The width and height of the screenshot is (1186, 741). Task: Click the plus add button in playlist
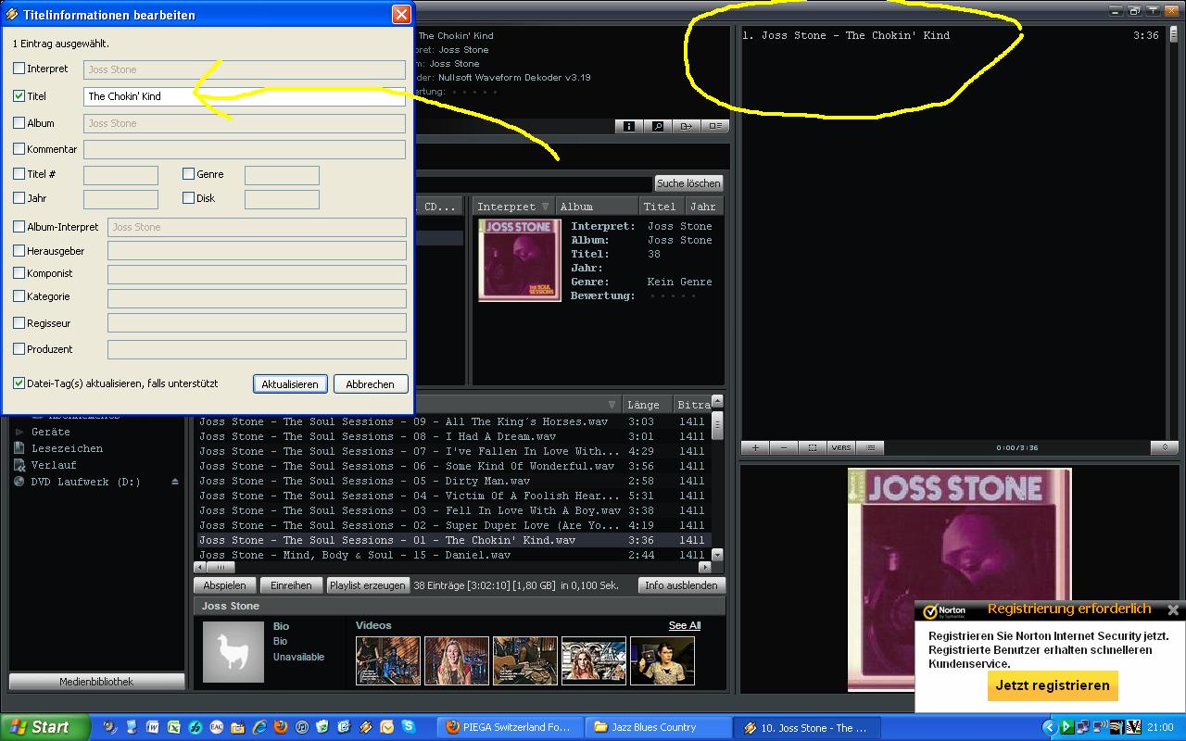point(755,447)
